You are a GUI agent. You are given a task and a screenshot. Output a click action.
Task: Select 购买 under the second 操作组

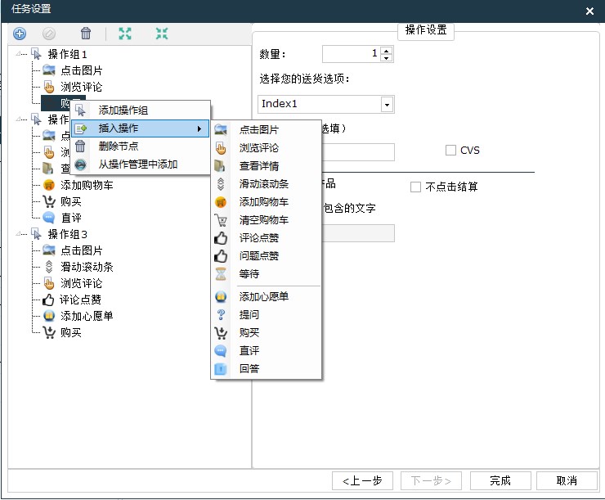71,201
